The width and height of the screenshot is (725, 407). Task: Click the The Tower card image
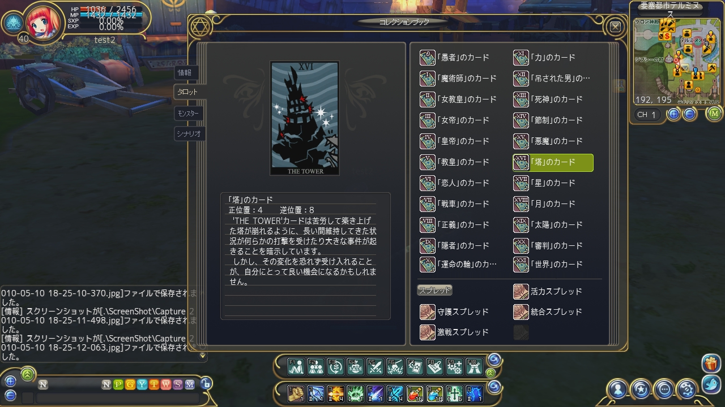[x=305, y=118]
